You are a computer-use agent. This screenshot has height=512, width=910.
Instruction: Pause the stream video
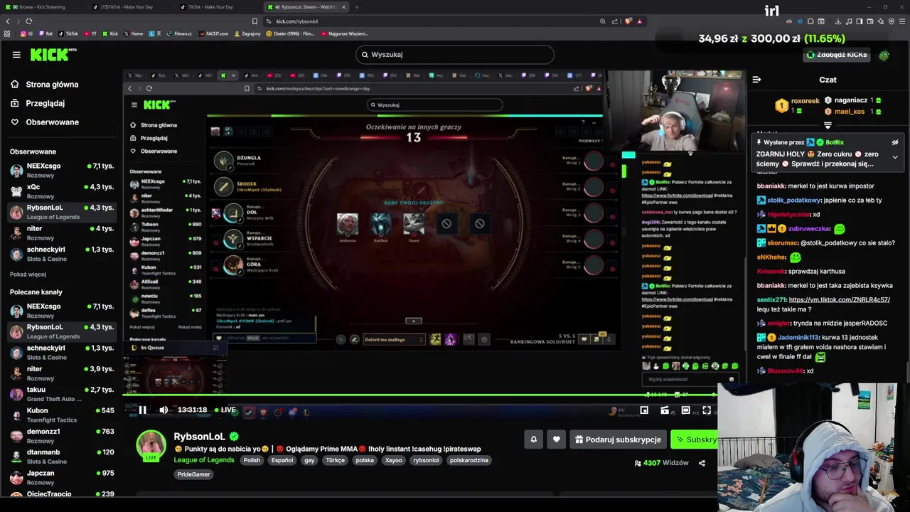coord(142,410)
